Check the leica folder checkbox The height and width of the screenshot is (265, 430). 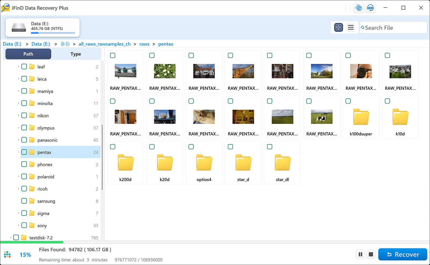pos(24,79)
